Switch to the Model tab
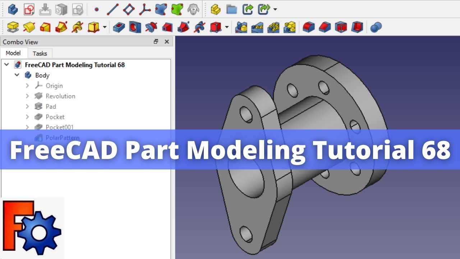Screen dimensions: 460x259 point(13,53)
